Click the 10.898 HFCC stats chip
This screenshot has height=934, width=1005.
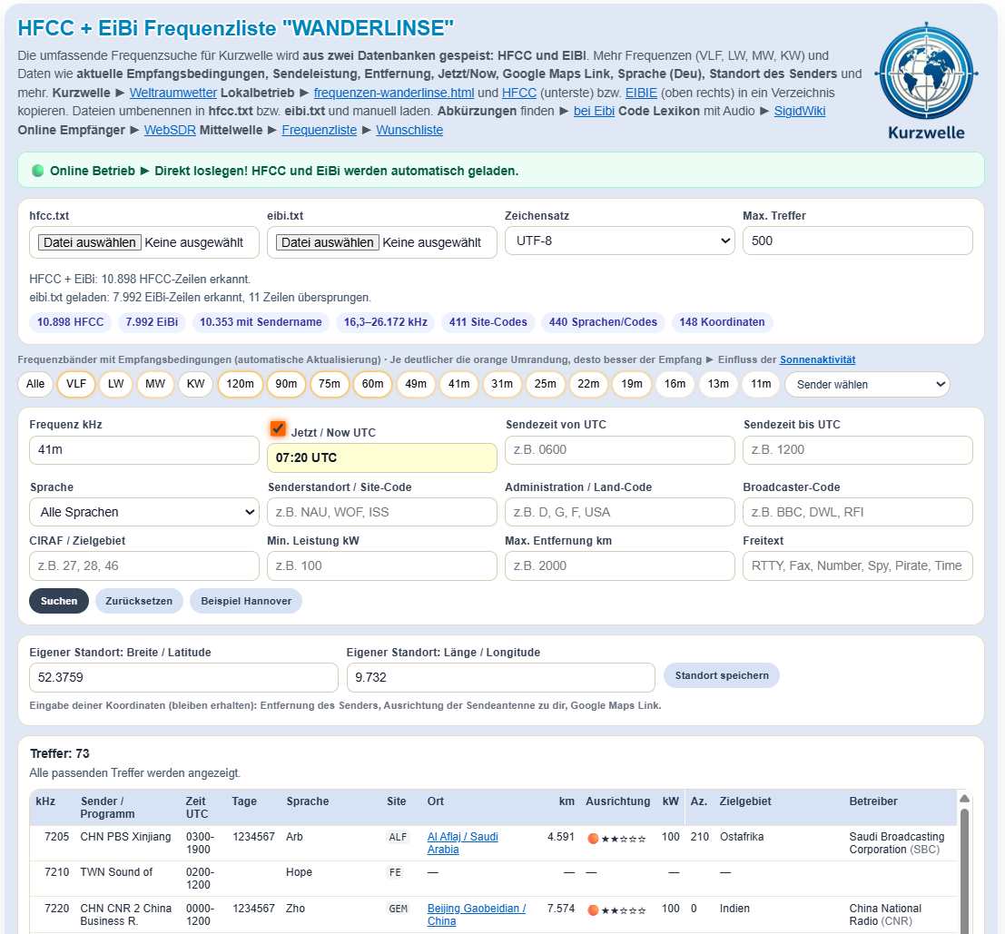(71, 321)
